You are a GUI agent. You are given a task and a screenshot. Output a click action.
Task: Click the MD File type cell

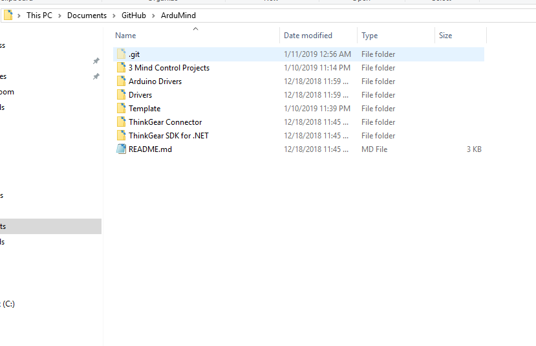pos(374,149)
